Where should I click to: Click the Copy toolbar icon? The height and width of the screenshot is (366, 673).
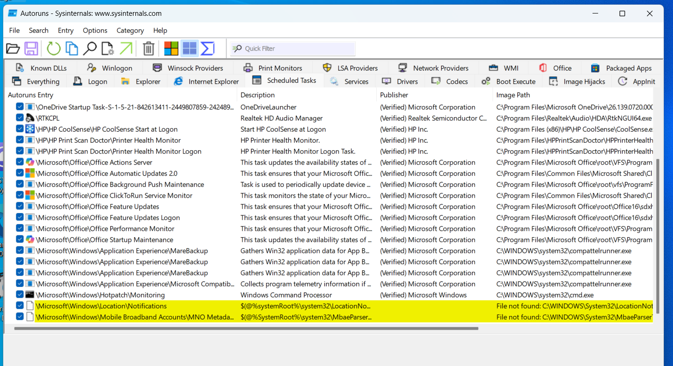click(x=72, y=48)
